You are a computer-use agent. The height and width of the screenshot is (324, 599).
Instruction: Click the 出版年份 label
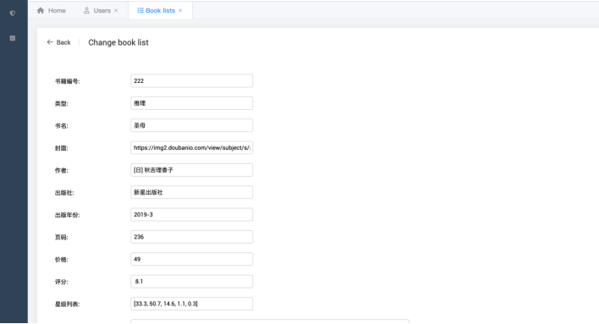coord(67,215)
